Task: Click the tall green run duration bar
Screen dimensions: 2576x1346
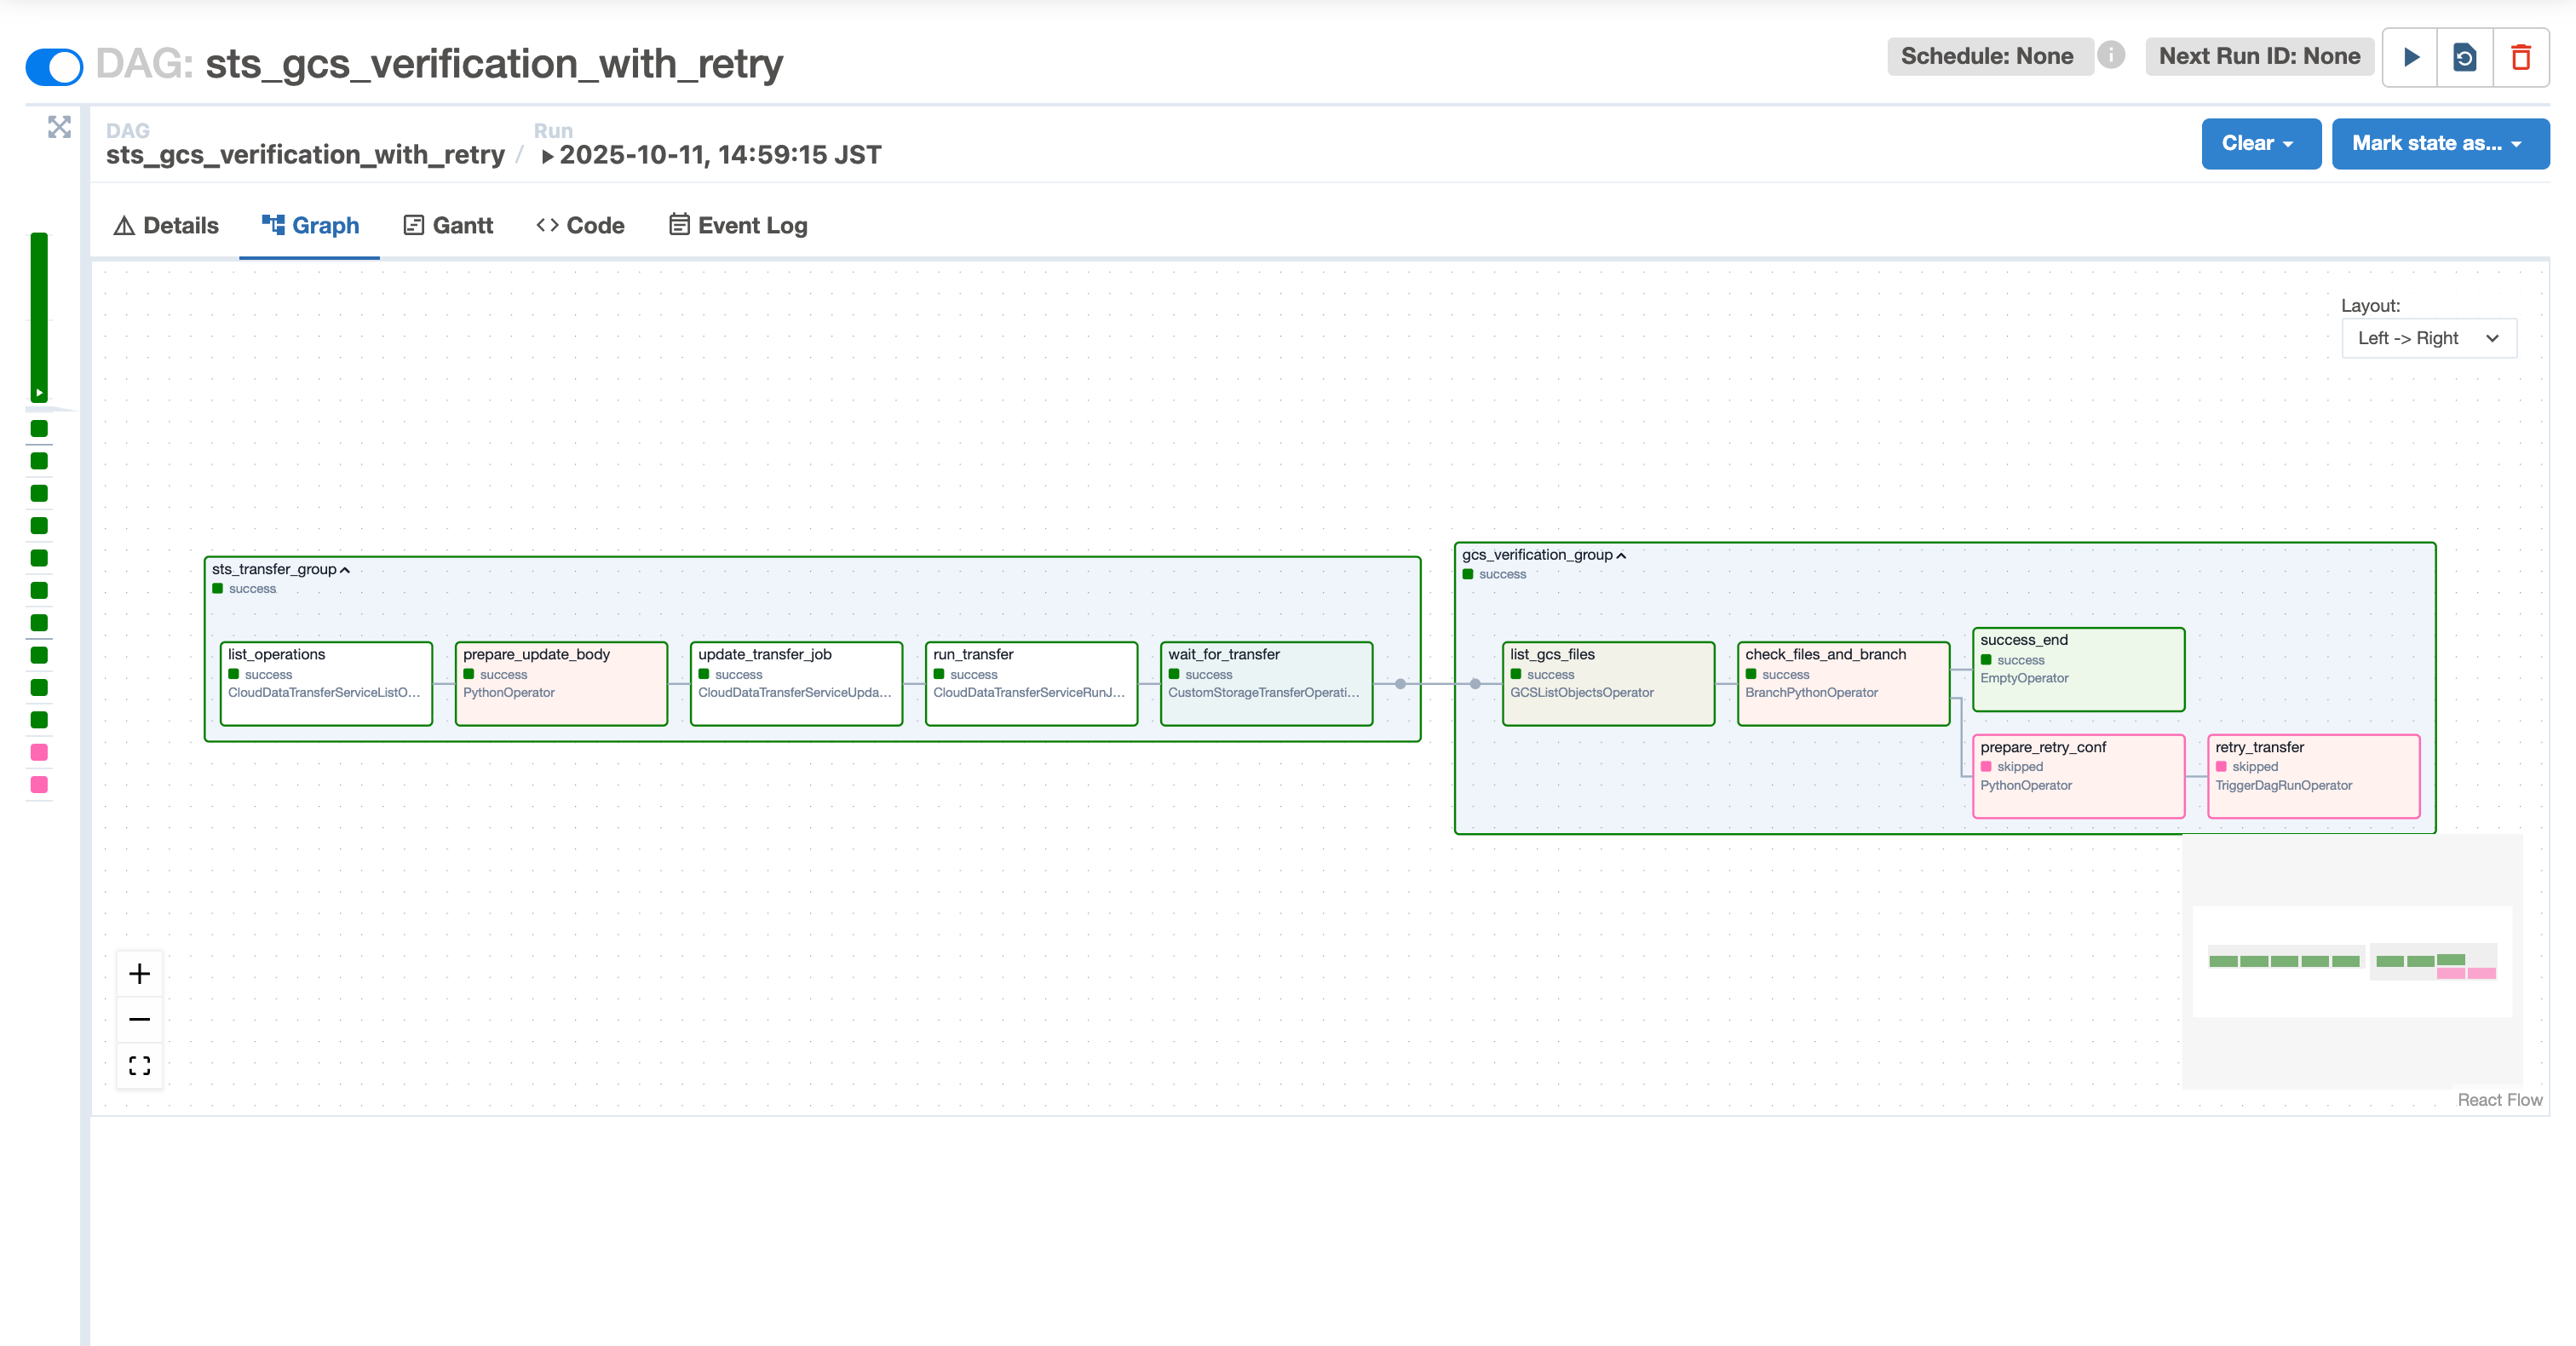Action: pyautogui.click(x=39, y=315)
